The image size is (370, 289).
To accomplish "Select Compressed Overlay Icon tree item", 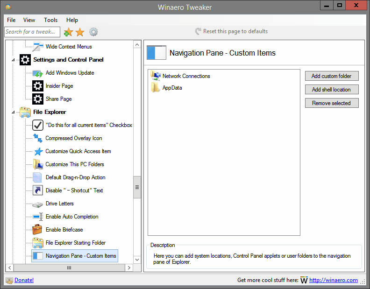I will click(x=74, y=138).
